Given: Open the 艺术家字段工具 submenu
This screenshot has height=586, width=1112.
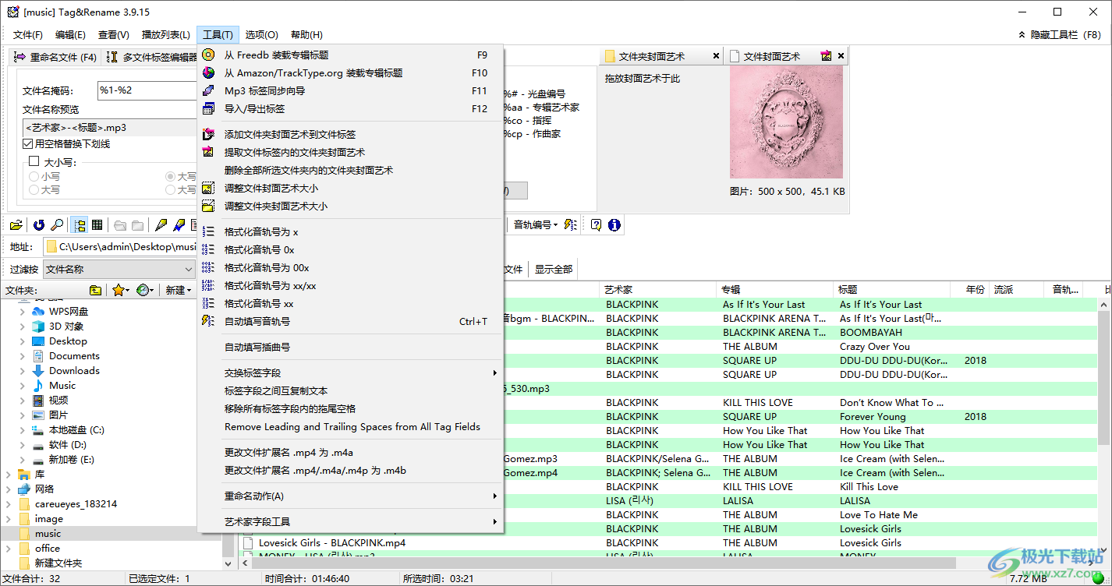Looking at the screenshot, I should pos(351,521).
